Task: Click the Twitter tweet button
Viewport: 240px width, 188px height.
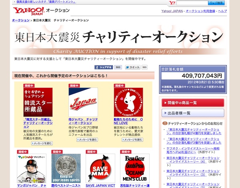Action: tap(132, 67)
